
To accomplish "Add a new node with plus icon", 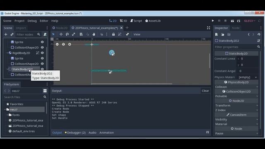I will (x=6, y=34).
